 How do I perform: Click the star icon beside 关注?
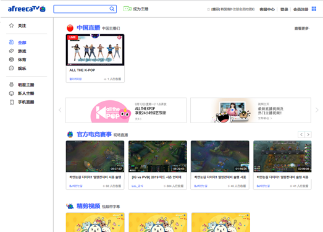pyautogui.click(x=11, y=25)
